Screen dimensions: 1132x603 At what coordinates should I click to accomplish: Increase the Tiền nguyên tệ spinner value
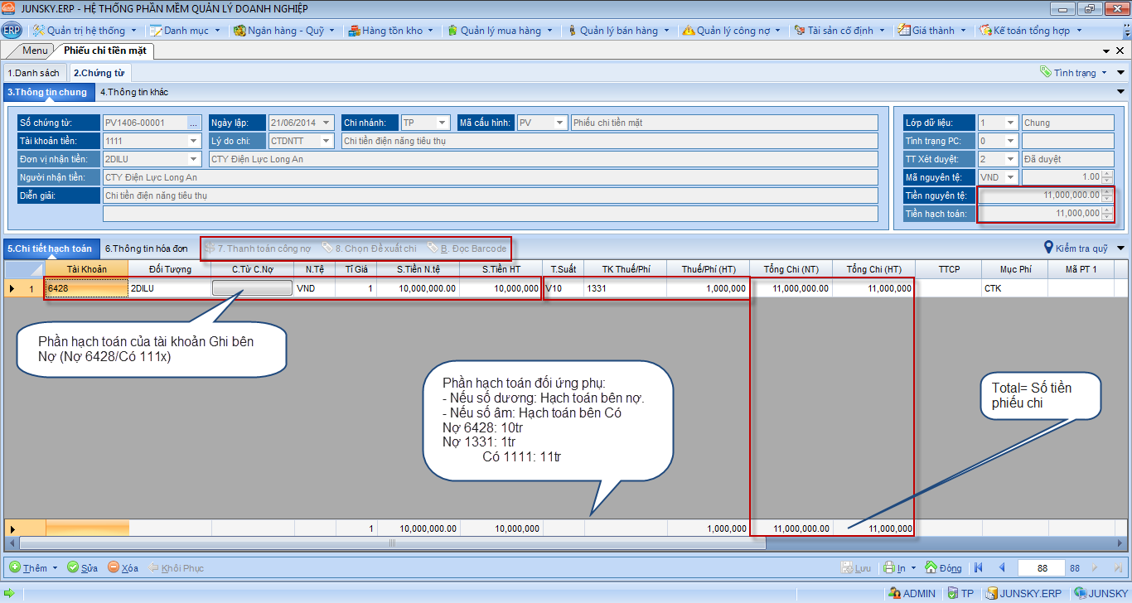(x=1107, y=192)
